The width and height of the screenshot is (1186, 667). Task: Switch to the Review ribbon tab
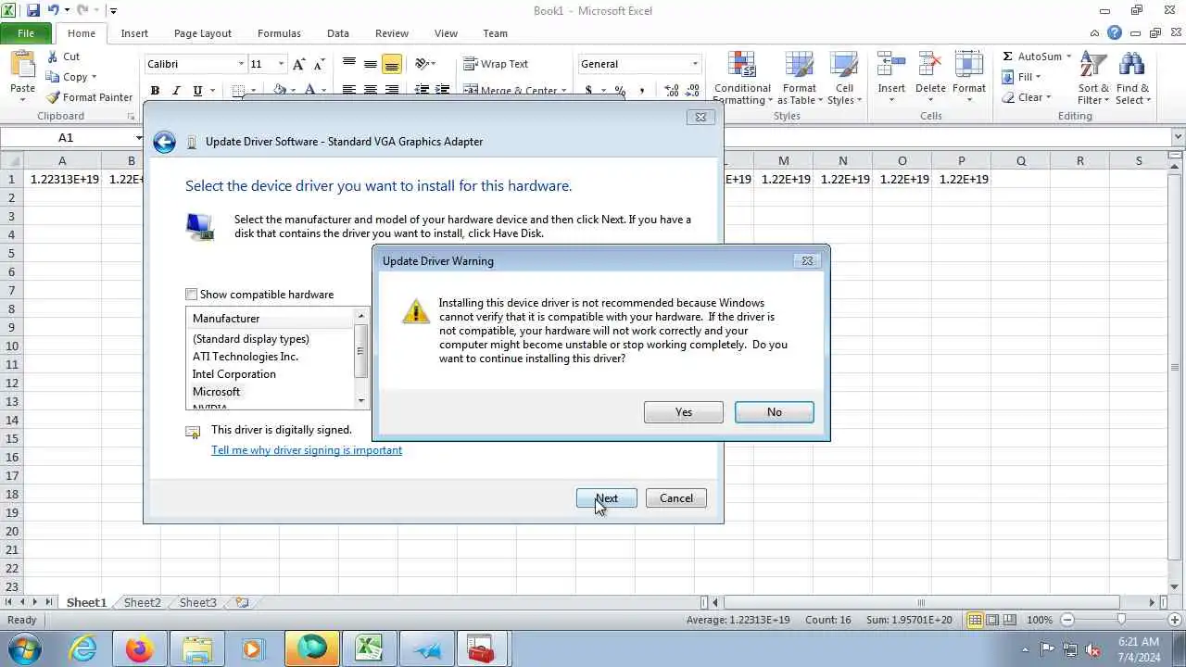(x=392, y=33)
